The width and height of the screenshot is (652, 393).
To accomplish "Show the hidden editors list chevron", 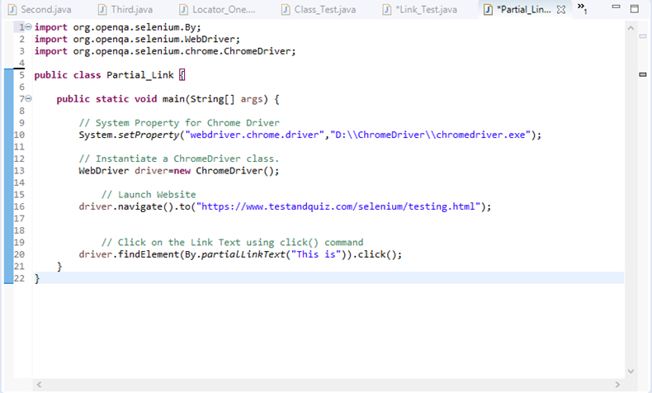I will point(582,8).
